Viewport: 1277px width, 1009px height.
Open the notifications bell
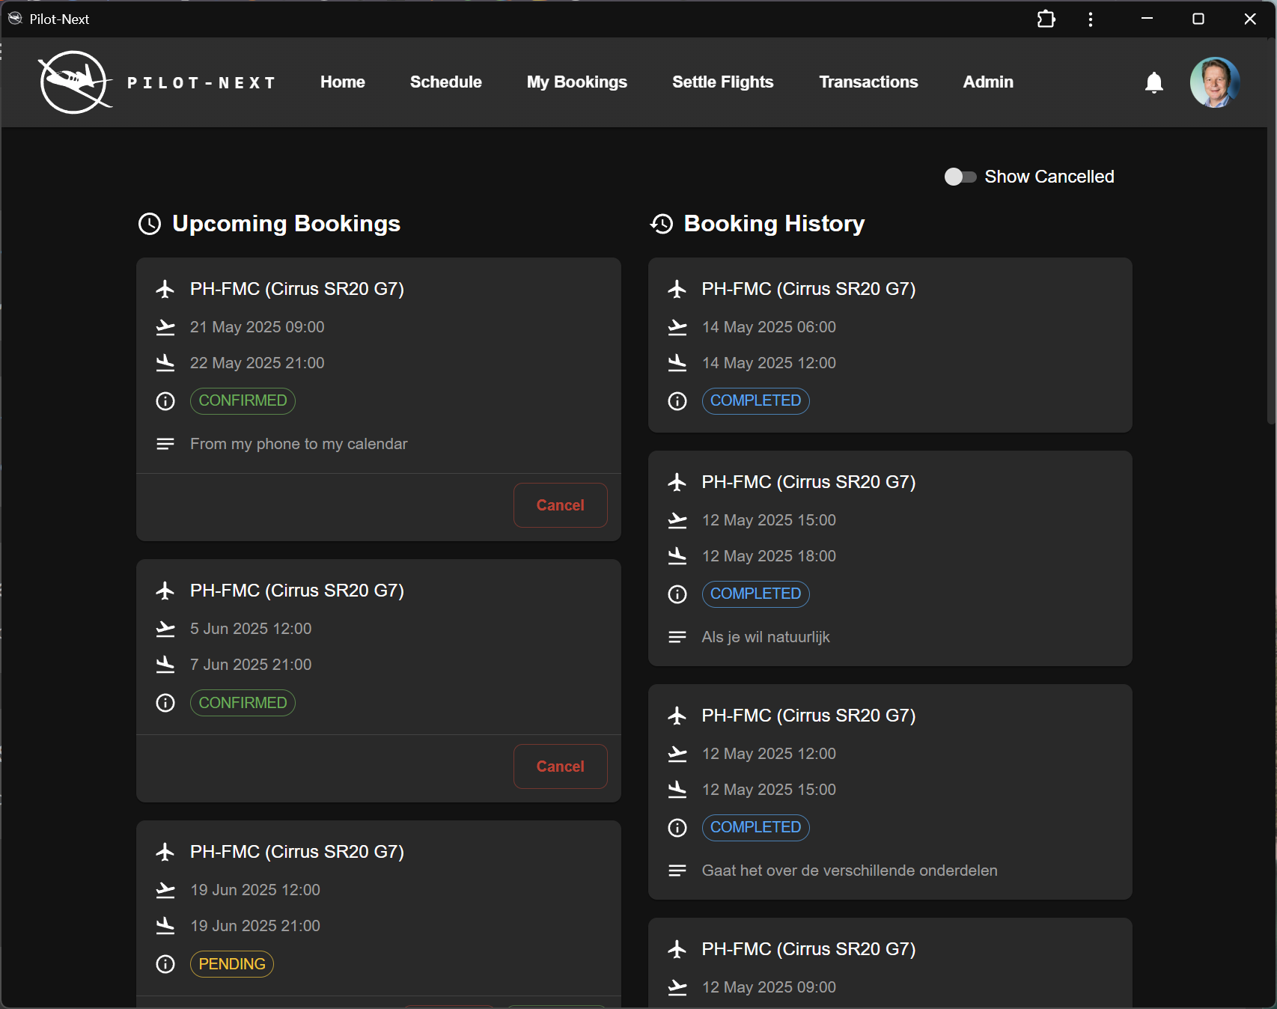coord(1153,82)
